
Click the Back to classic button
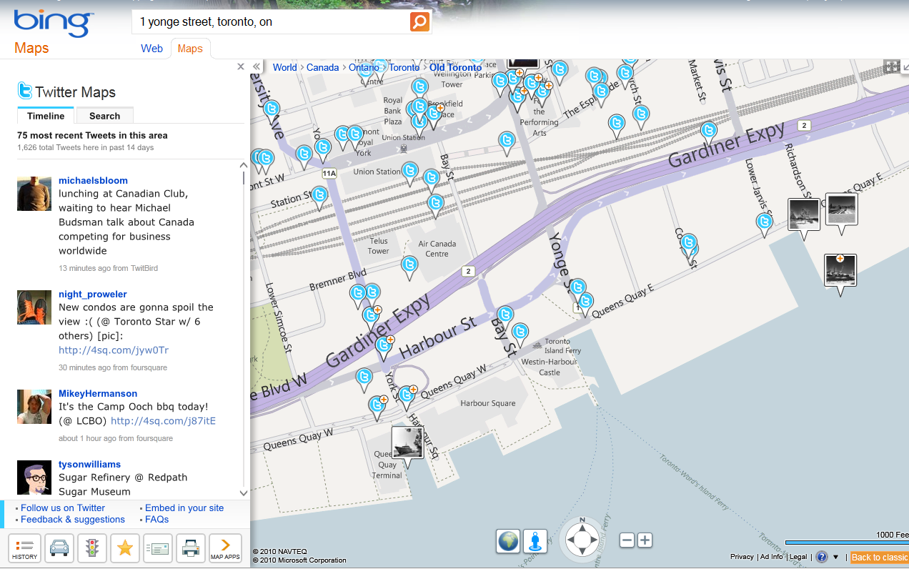tap(879, 558)
